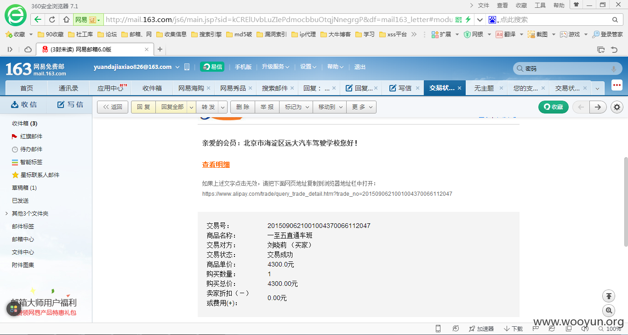Click the 举报 report button

[267, 107]
